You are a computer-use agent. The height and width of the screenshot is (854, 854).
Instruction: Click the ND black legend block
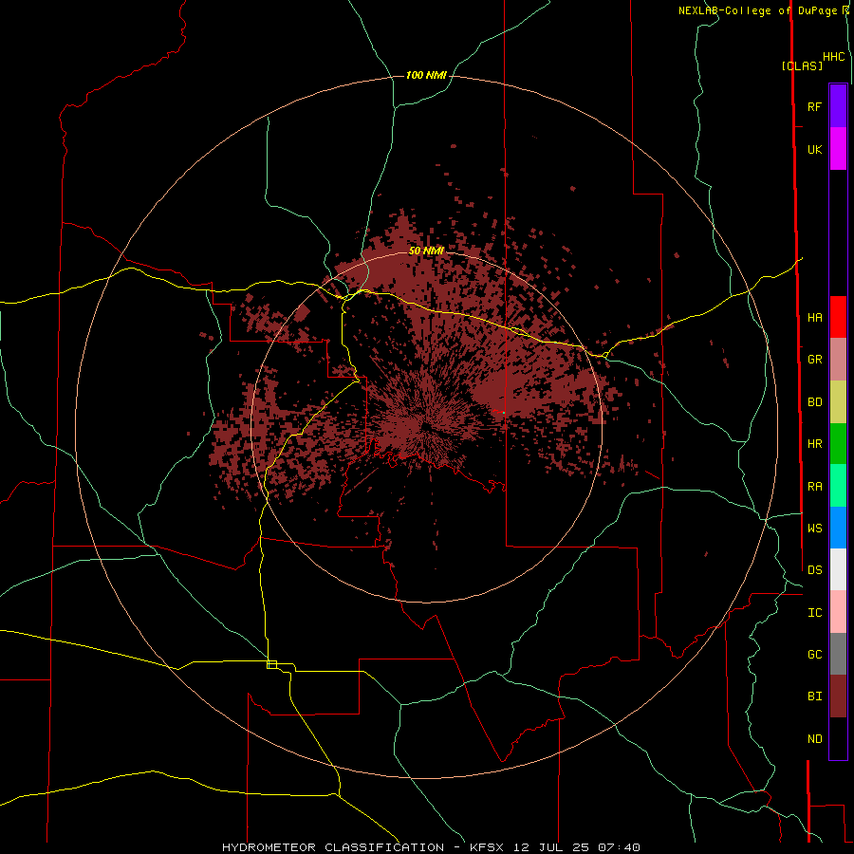pos(838,738)
